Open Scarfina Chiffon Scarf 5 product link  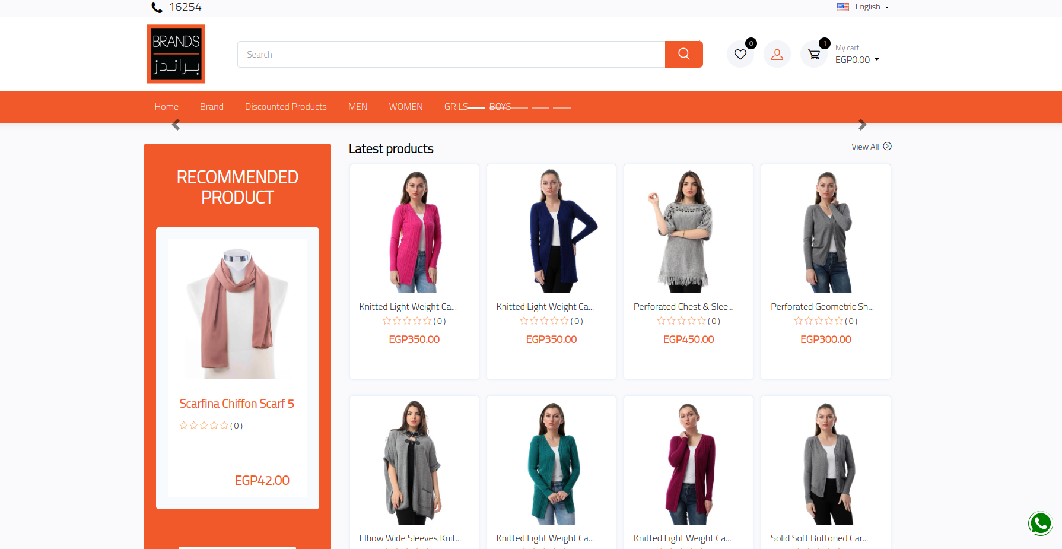click(237, 404)
